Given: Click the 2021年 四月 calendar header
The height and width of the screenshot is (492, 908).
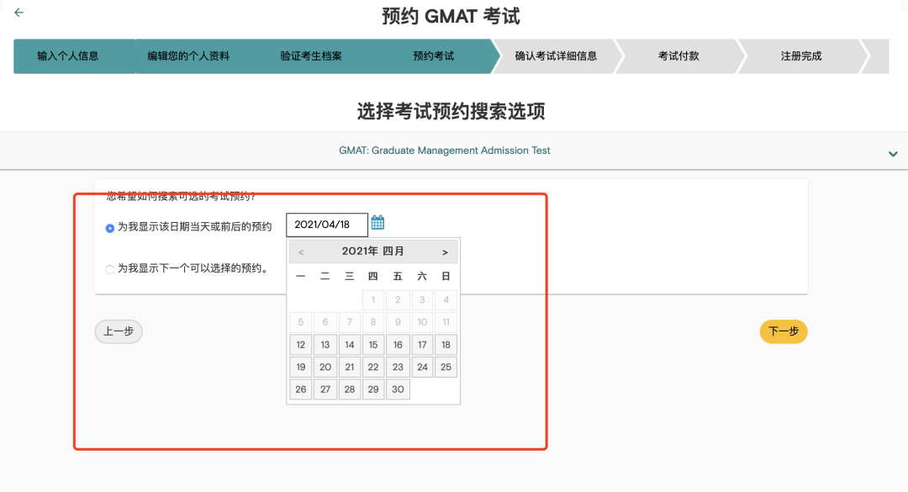Looking at the screenshot, I should pyautogui.click(x=372, y=251).
